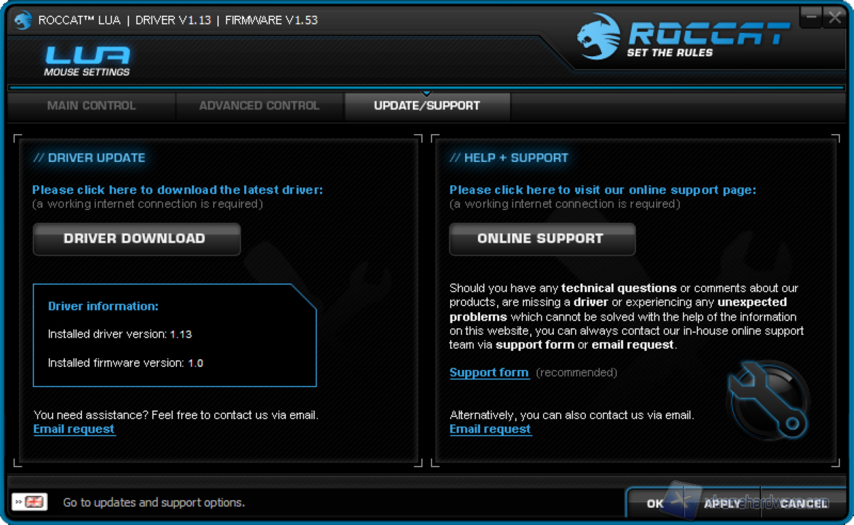Screen dimensions: 854x525
Task: Click the Online Support button
Action: point(542,239)
